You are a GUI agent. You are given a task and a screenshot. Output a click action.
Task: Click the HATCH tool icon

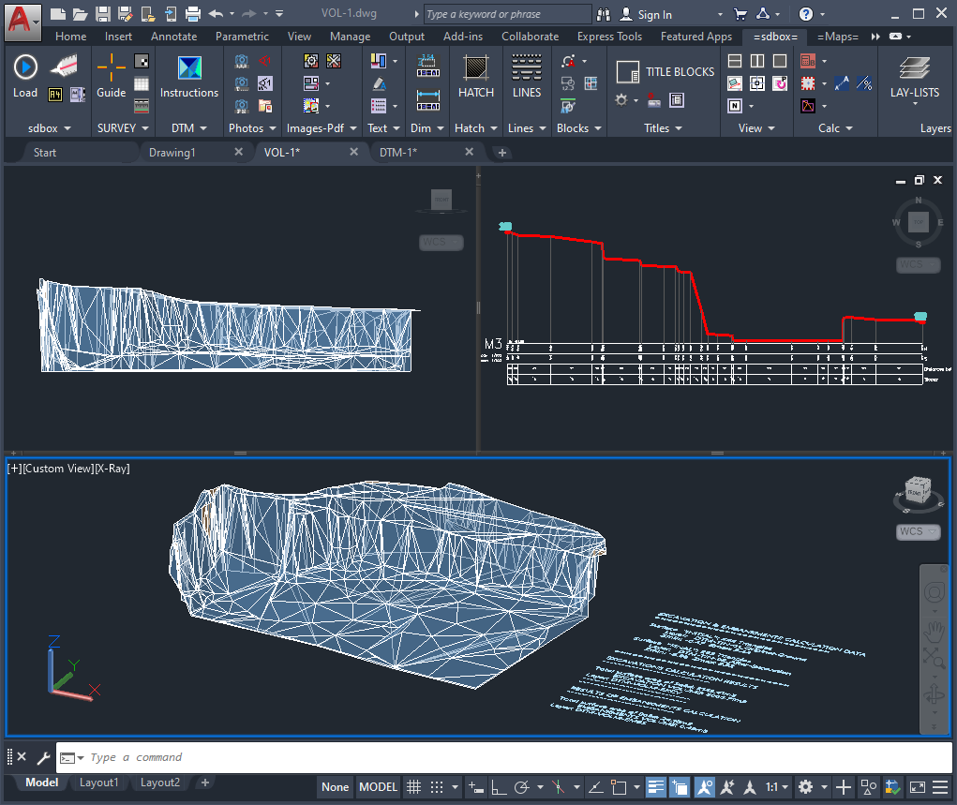[476, 67]
